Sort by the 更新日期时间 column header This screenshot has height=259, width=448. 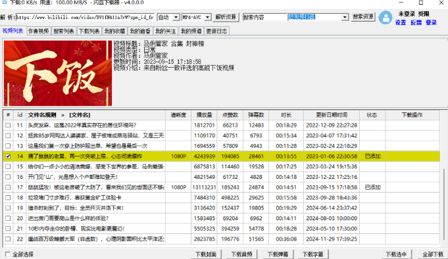click(x=332, y=115)
